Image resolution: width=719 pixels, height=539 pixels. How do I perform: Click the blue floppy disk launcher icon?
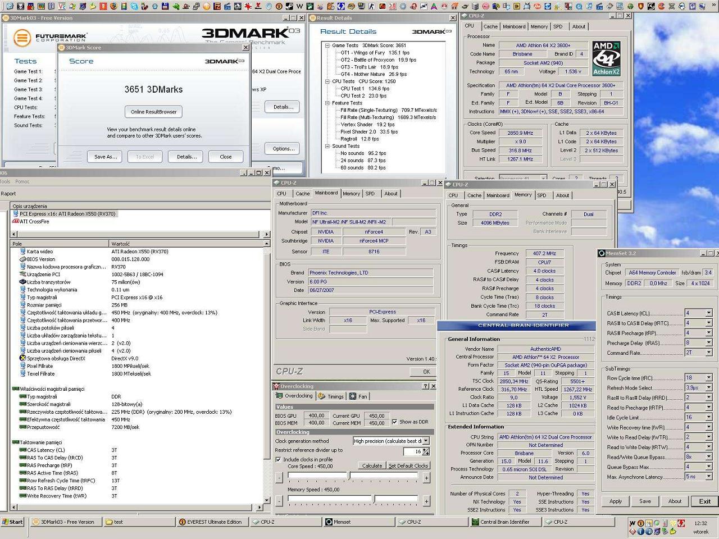coord(165,6)
